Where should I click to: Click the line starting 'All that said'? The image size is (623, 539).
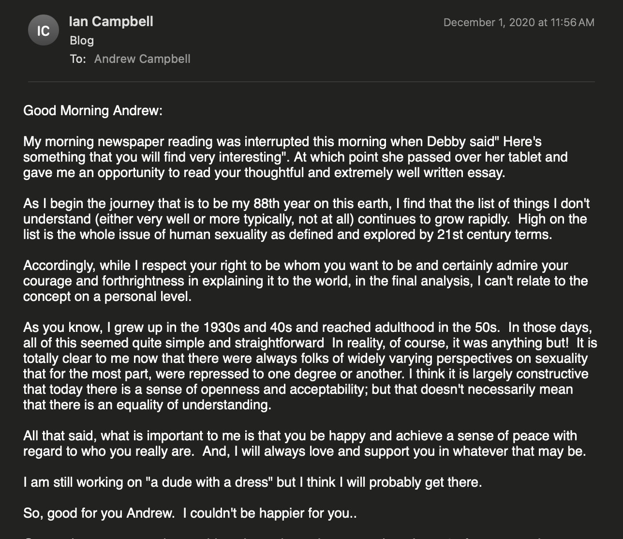click(300, 435)
